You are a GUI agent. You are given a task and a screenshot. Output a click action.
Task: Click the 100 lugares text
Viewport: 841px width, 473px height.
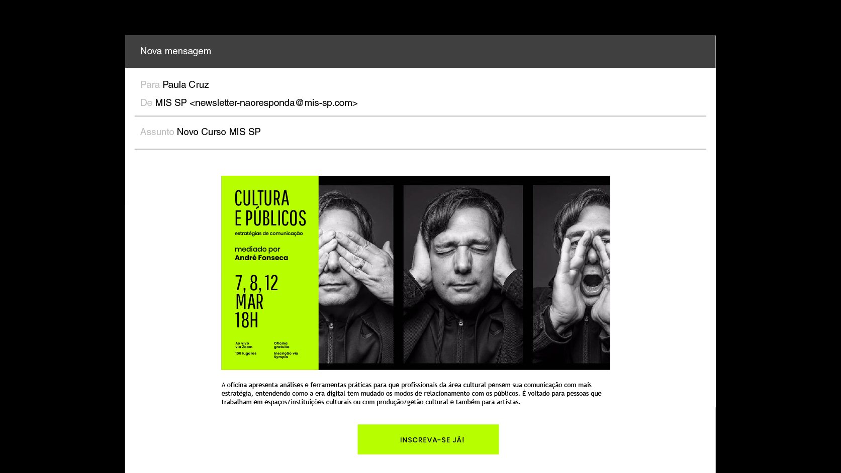pyautogui.click(x=246, y=353)
